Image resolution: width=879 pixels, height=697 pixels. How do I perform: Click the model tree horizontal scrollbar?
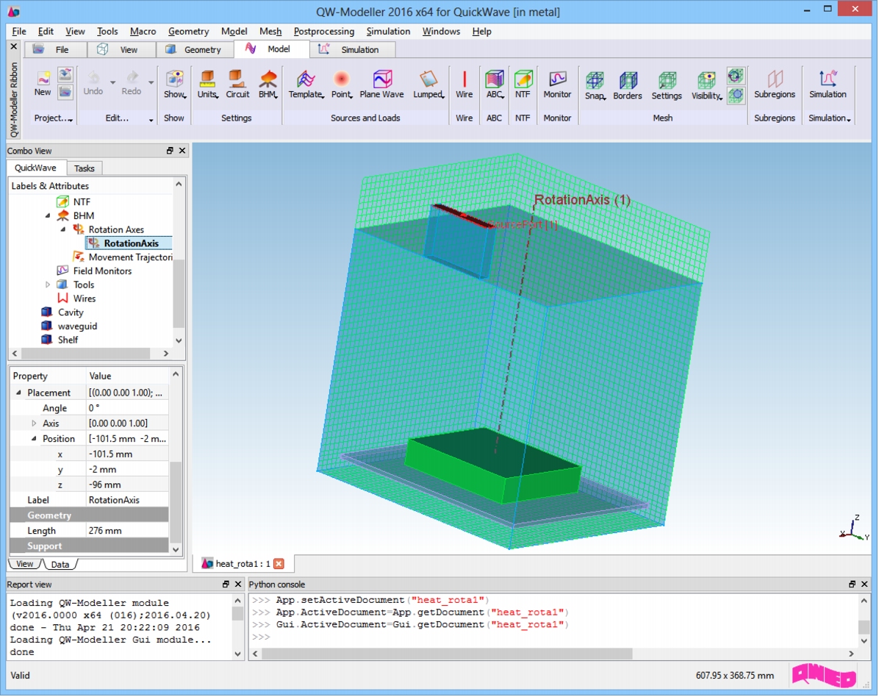point(86,354)
